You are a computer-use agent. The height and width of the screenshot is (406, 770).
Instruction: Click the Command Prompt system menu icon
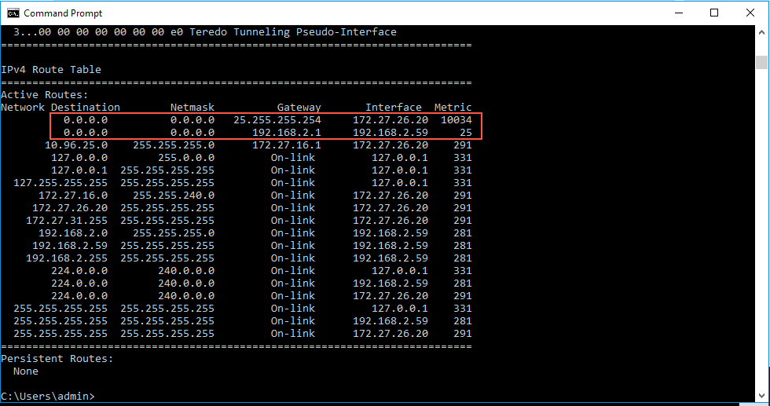tap(13, 13)
